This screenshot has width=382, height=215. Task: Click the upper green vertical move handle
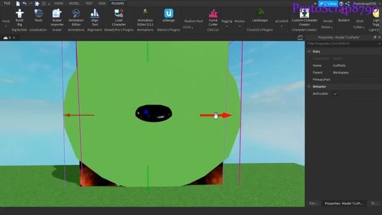pyautogui.click(x=147, y=52)
